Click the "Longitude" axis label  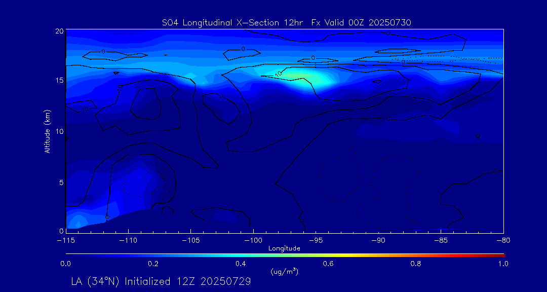click(284, 248)
